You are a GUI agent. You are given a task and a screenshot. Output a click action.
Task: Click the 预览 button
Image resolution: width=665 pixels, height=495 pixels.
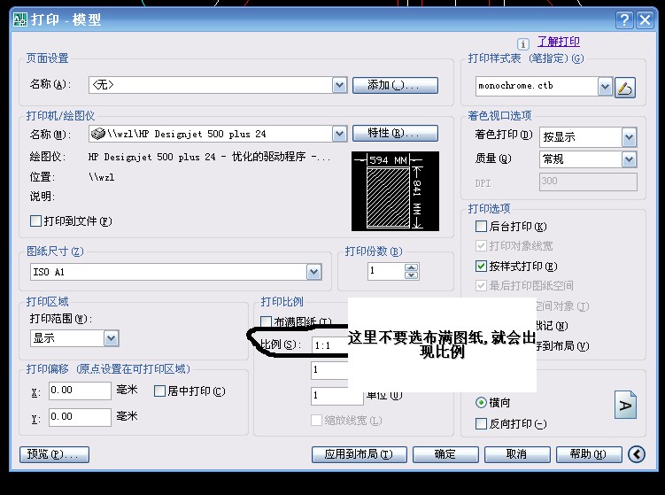tap(54, 454)
